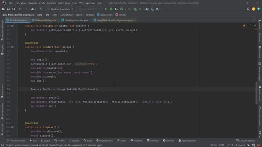Switch to the GLFrameBuffer.java tab

[45, 20]
